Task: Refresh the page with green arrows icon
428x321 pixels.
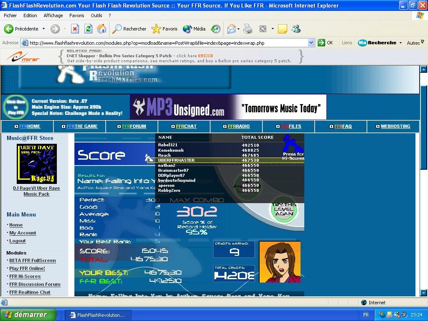Action: tap(88, 29)
